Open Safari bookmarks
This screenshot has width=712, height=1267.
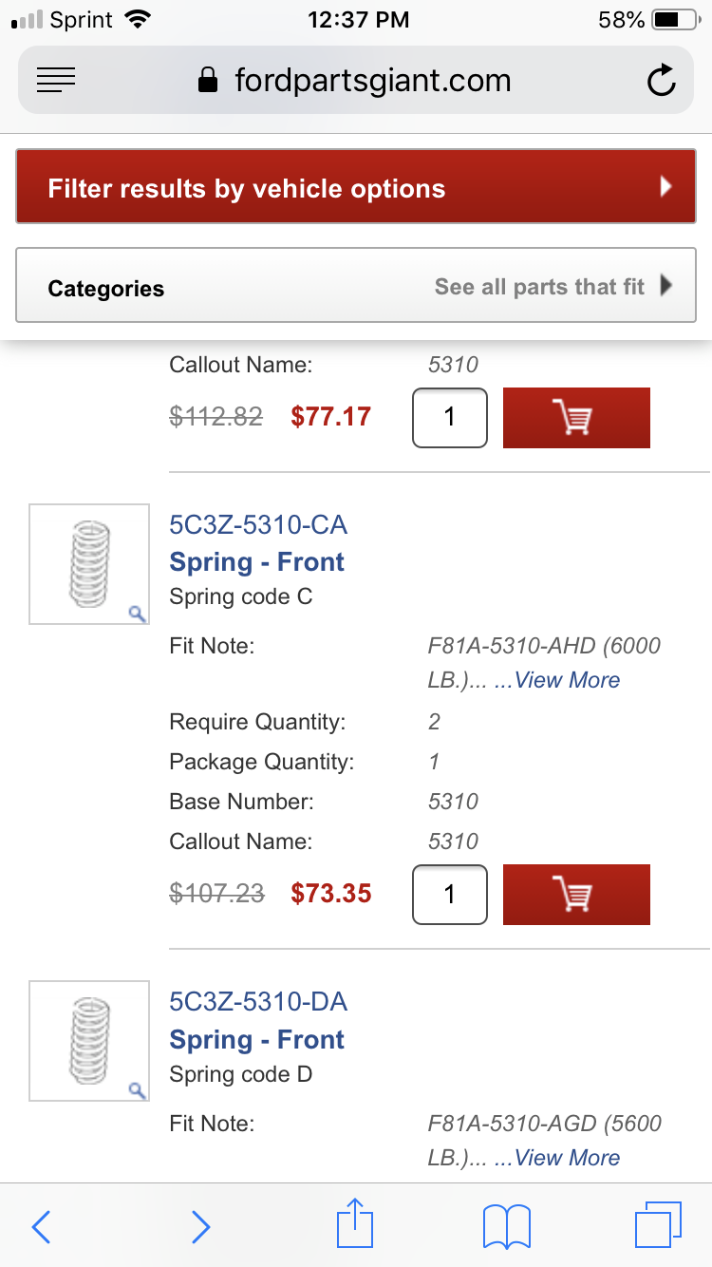pyautogui.click(x=506, y=1226)
